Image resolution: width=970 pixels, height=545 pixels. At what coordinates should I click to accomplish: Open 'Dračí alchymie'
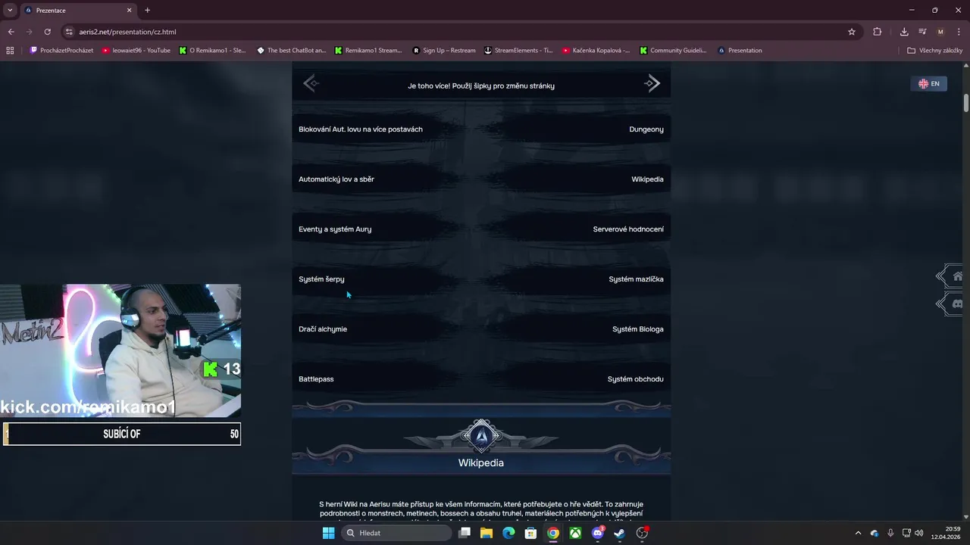323,329
